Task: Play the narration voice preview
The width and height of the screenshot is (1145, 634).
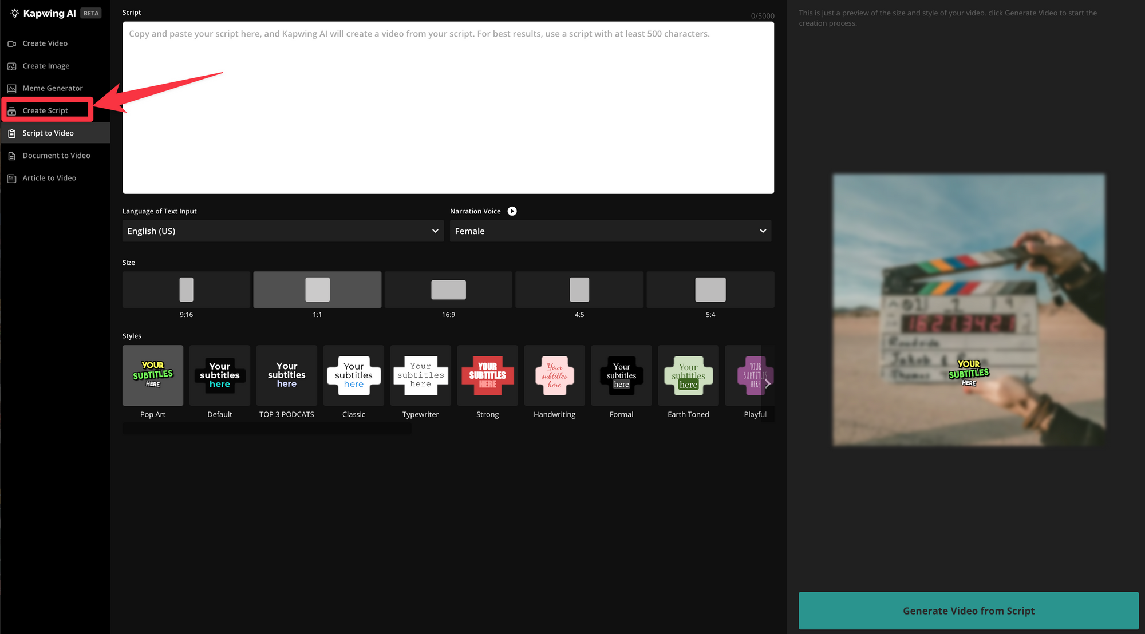Action: (512, 211)
